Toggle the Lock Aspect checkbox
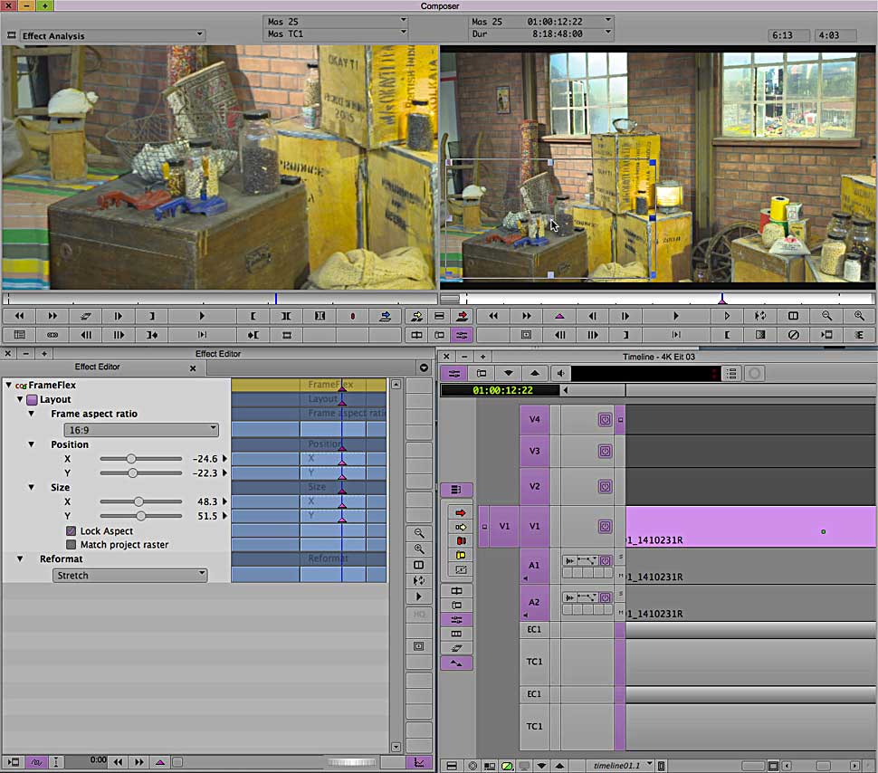 coord(71,530)
